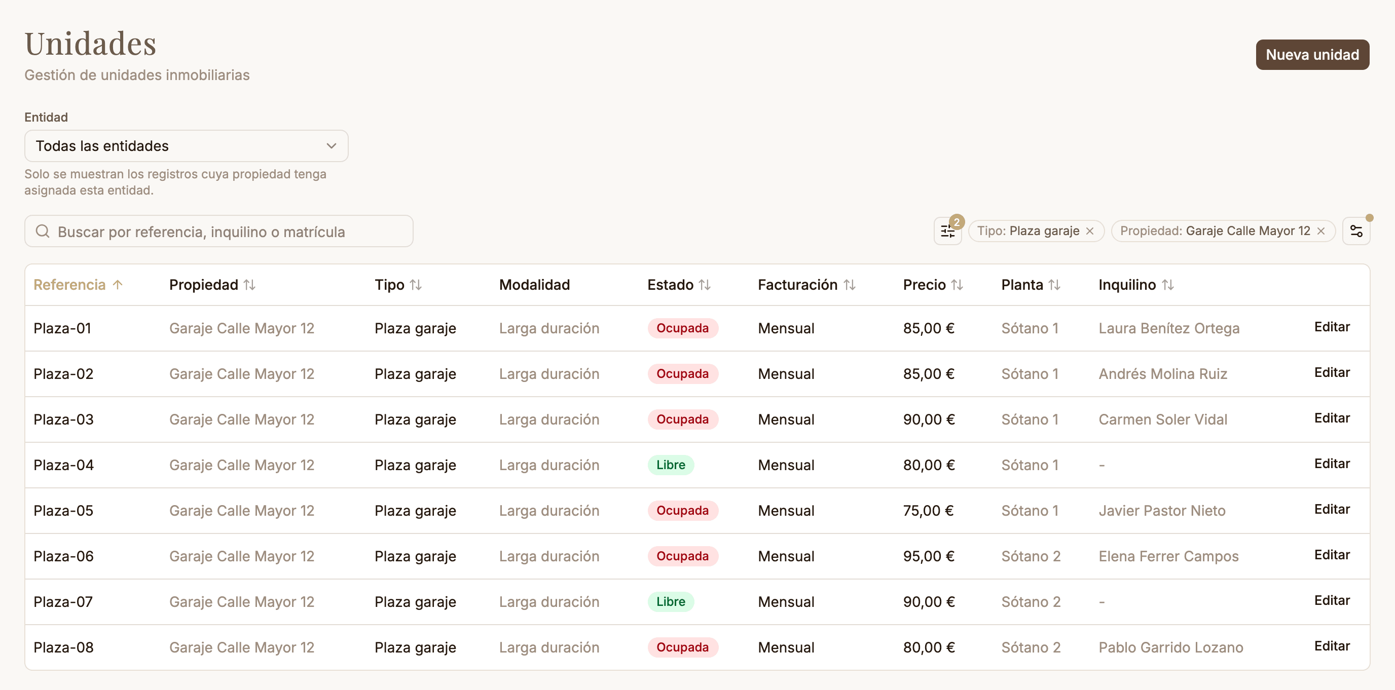The height and width of the screenshot is (690, 1395).
Task: Sort table by Propiedad column arrows
Action: point(249,285)
